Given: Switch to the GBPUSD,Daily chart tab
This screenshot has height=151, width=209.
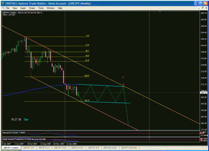Looking at the screenshot, I should click(110, 148).
